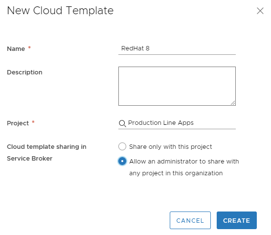Click the Description field label
This screenshot has height=235, width=271.
click(24, 72)
